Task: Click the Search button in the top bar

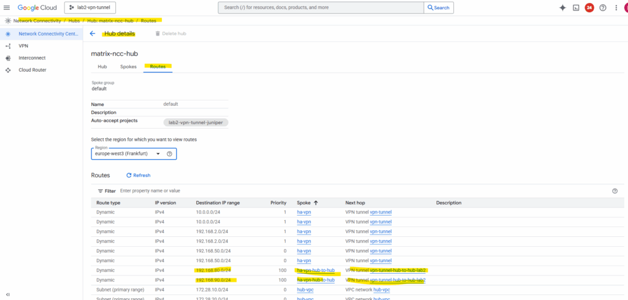Action: pyautogui.click(x=438, y=8)
